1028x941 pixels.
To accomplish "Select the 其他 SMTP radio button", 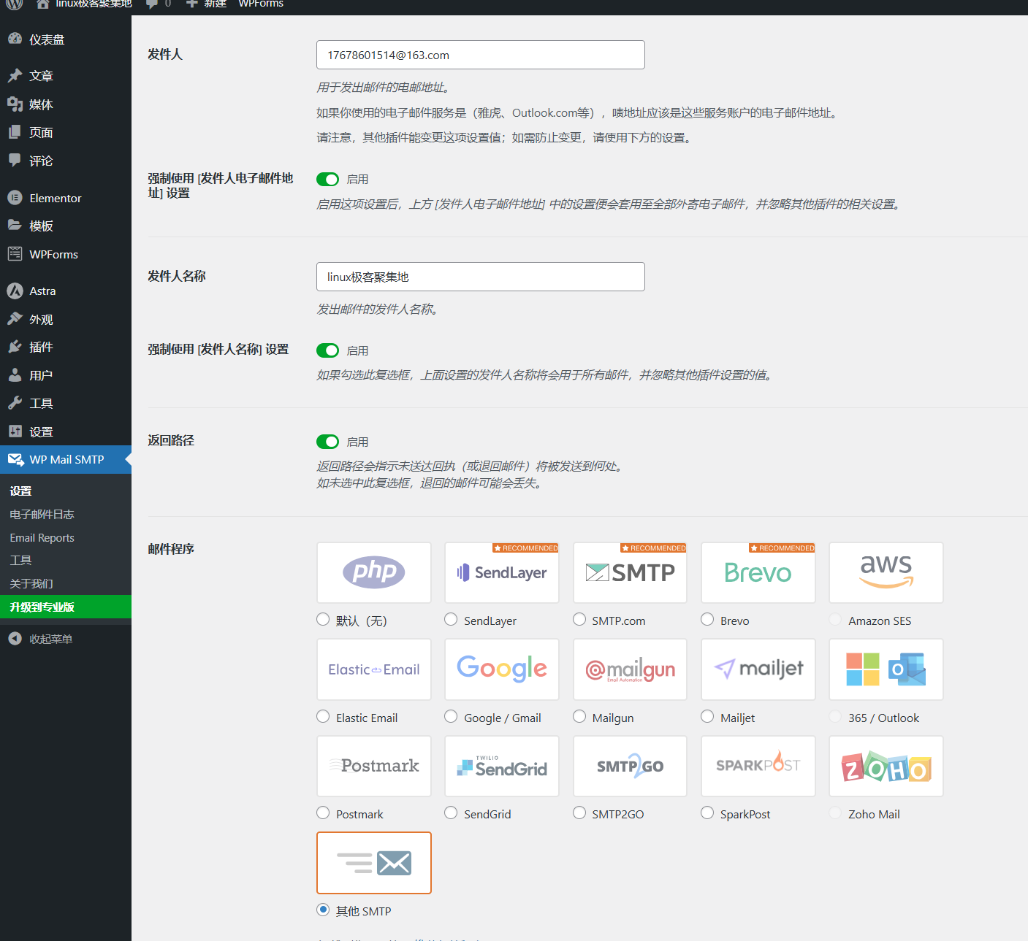I will pyautogui.click(x=323, y=910).
